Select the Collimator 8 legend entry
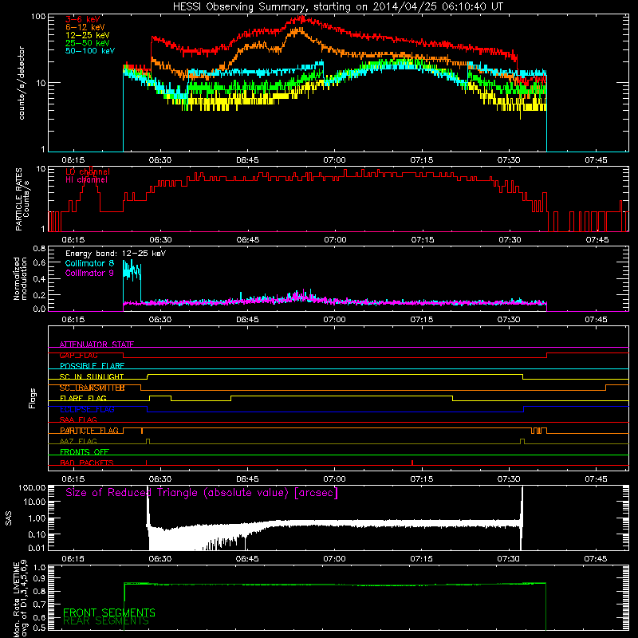Image resolution: width=638 pixels, height=638 pixels. point(89,263)
